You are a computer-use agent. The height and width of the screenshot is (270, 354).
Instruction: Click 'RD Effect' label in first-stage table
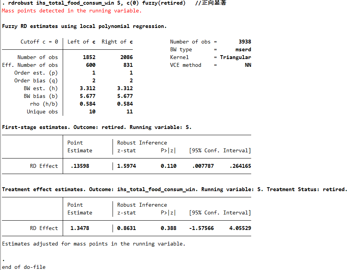coord(44,166)
